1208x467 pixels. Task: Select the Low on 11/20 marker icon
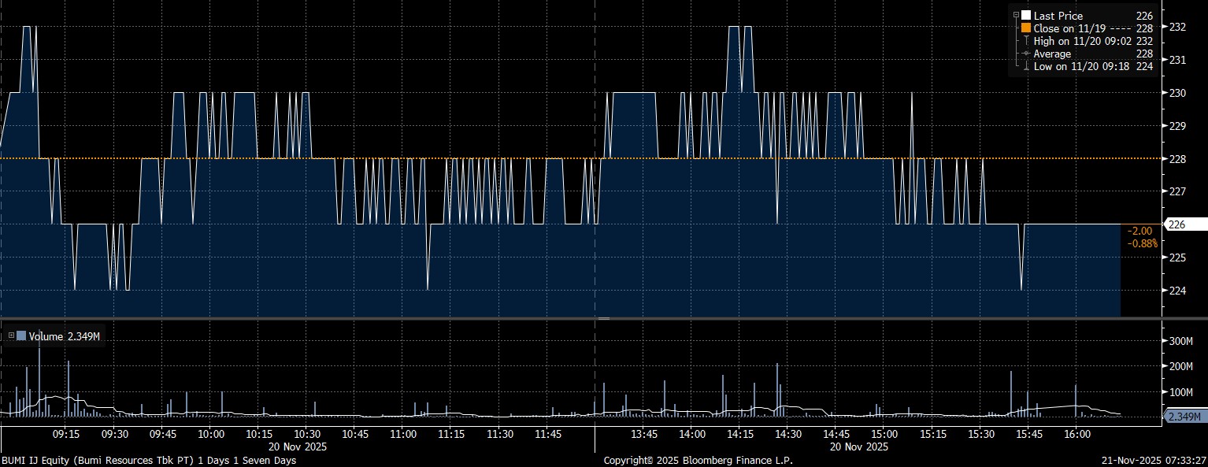tap(1025, 66)
